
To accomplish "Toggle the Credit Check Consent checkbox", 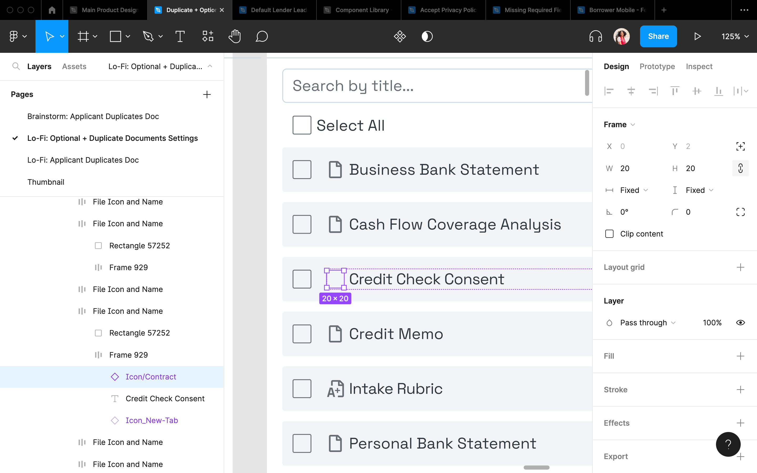I will tap(302, 278).
